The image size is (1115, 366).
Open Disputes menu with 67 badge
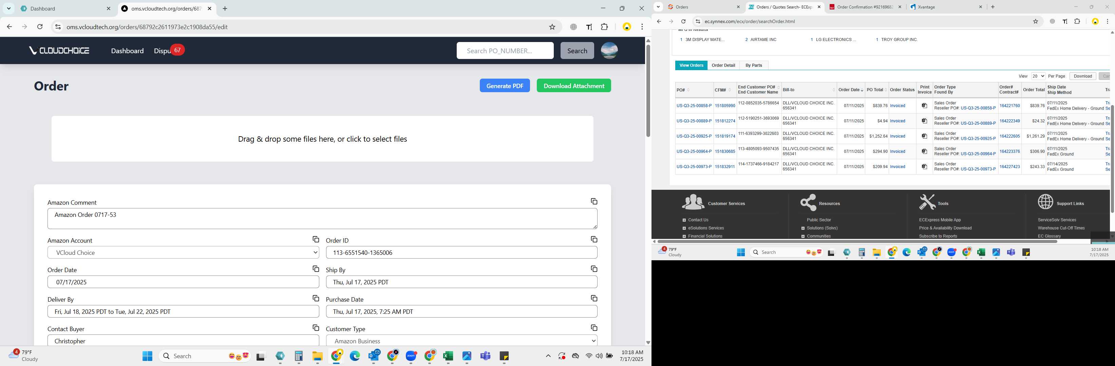[x=169, y=50]
